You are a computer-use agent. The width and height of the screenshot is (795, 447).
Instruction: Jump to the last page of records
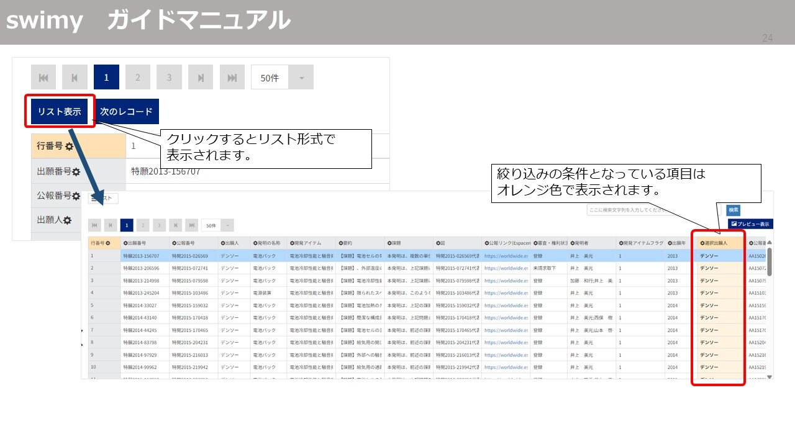point(232,77)
